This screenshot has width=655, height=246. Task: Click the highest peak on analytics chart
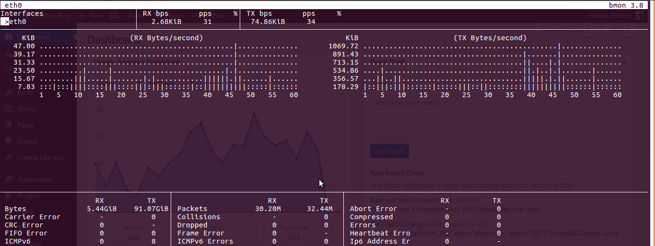254,114
